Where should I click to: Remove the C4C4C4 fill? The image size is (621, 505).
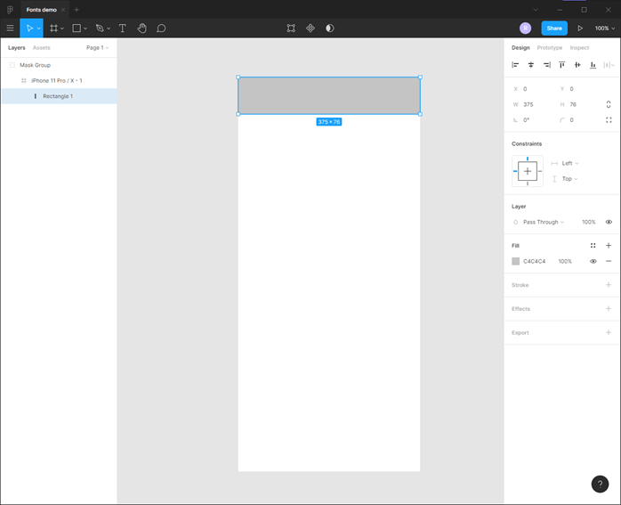tap(609, 261)
